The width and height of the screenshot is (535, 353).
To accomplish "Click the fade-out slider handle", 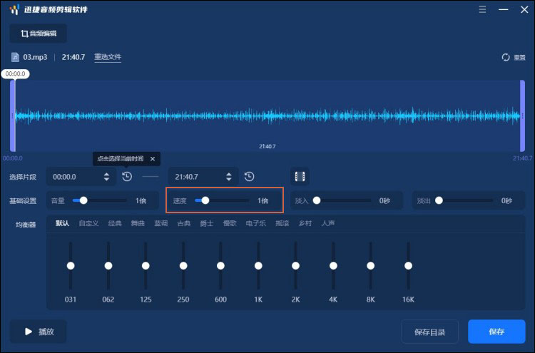I will 439,200.
